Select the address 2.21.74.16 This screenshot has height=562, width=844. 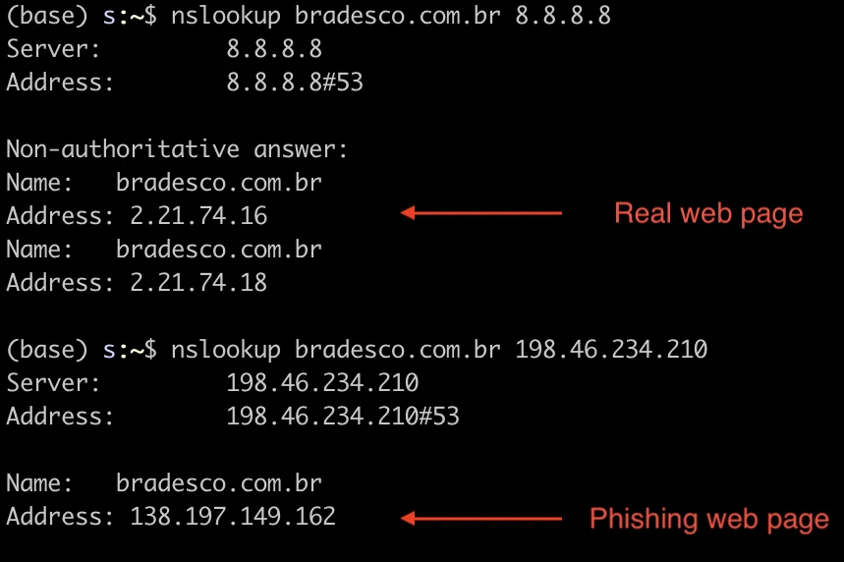click(x=198, y=216)
